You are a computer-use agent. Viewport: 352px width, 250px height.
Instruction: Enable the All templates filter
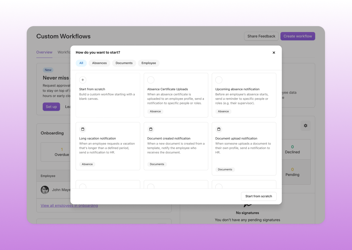point(81,63)
